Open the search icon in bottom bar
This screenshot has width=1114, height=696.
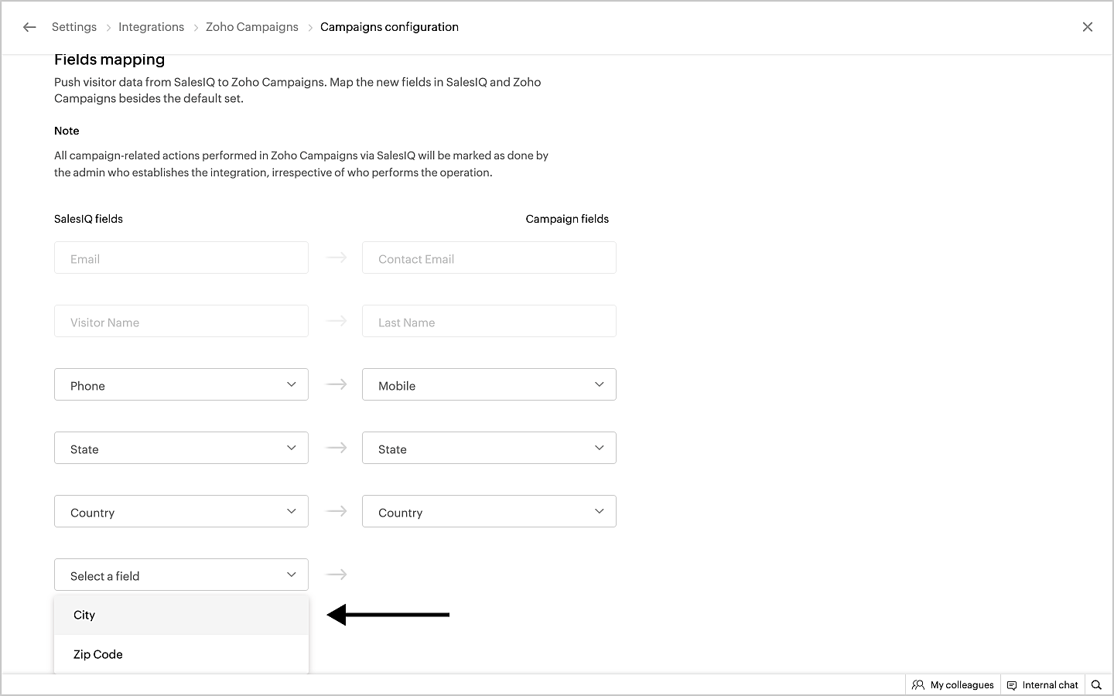(1096, 685)
